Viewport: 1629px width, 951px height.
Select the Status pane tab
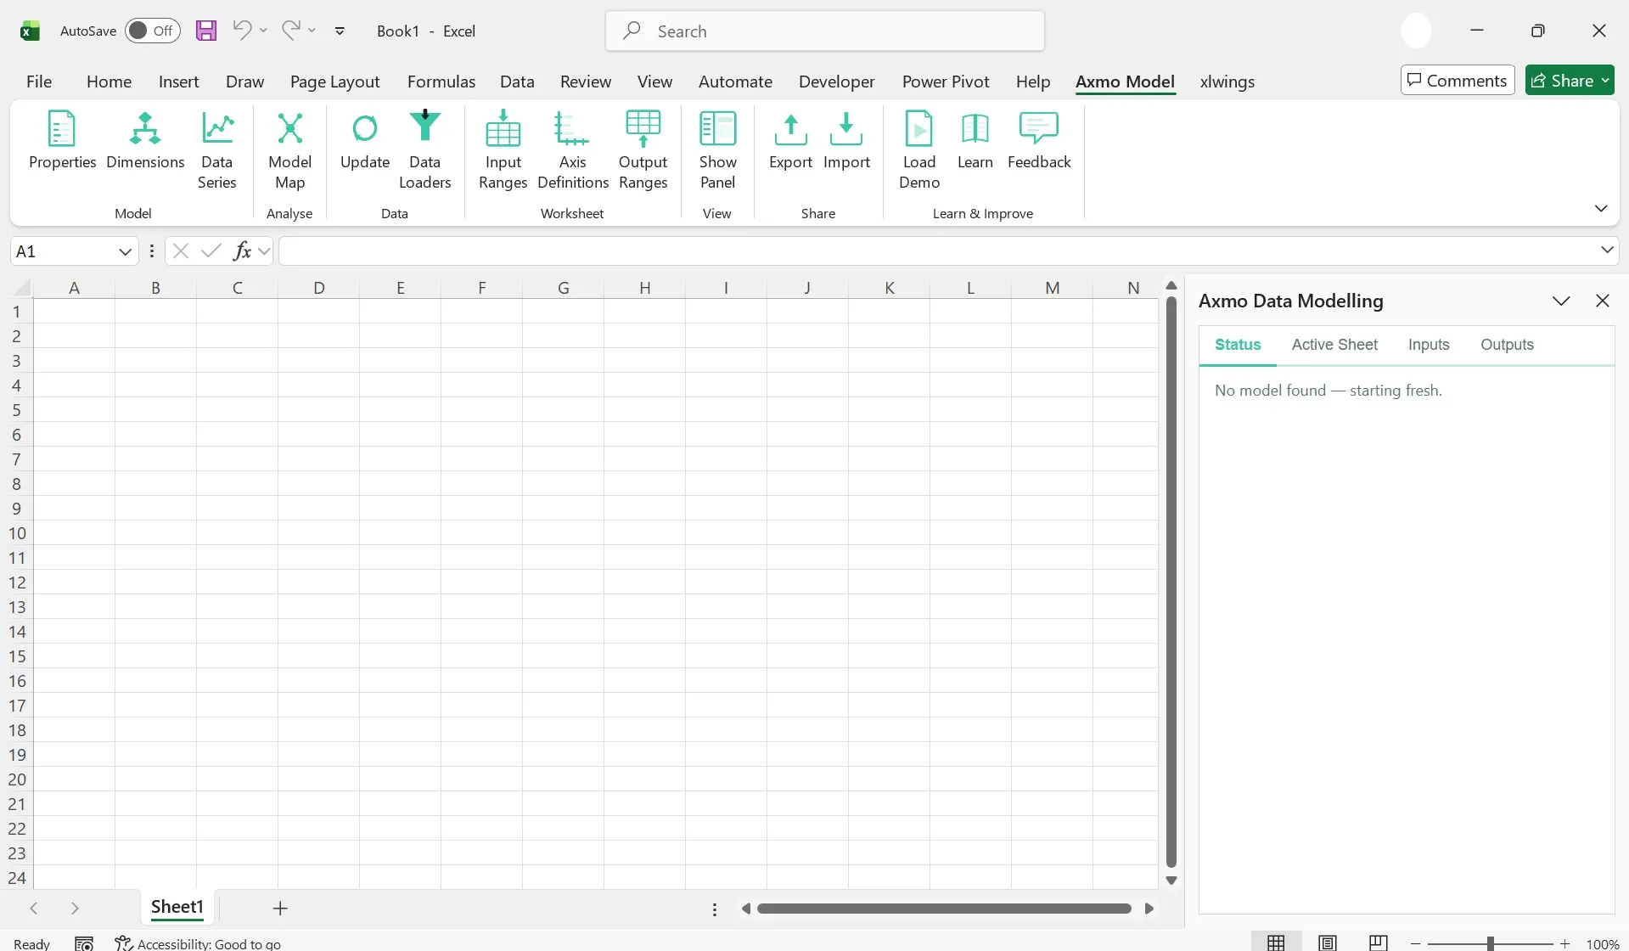pos(1238,345)
